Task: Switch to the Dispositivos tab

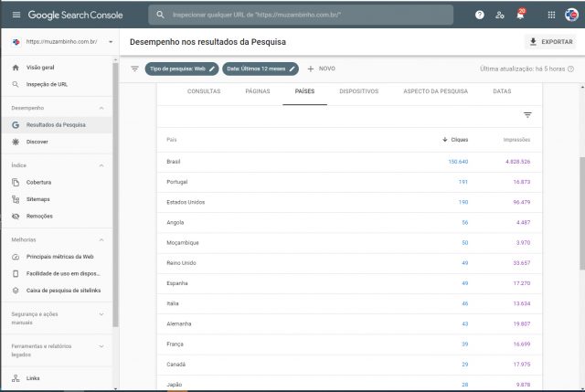Action: [358, 91]
